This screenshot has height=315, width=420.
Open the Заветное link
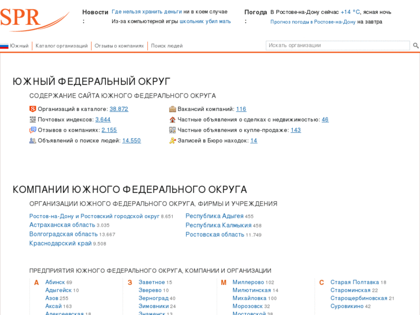pos(151,282)
